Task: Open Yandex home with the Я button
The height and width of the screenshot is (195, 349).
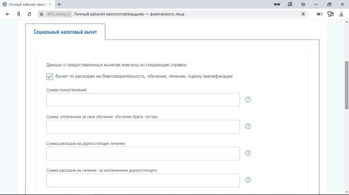Action: [19, 14]
